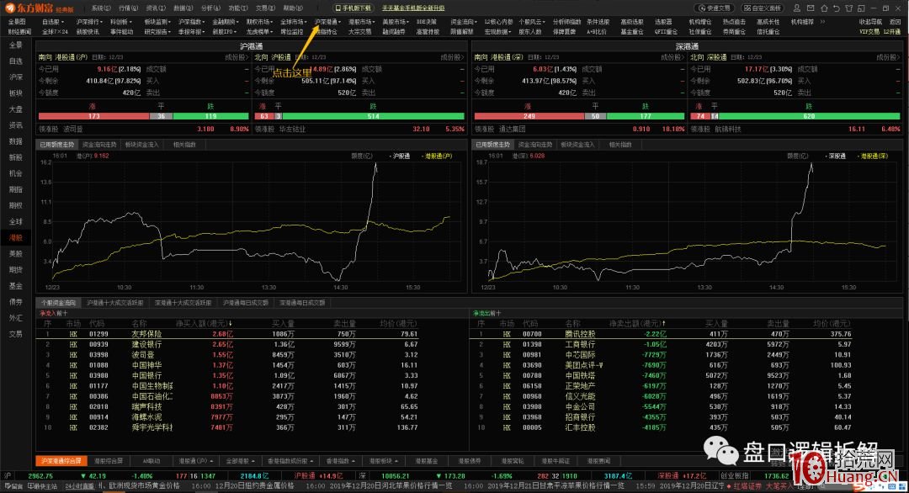
Task: Click the gray 平 50 bar in 深港通
Action: pos(595,116)
